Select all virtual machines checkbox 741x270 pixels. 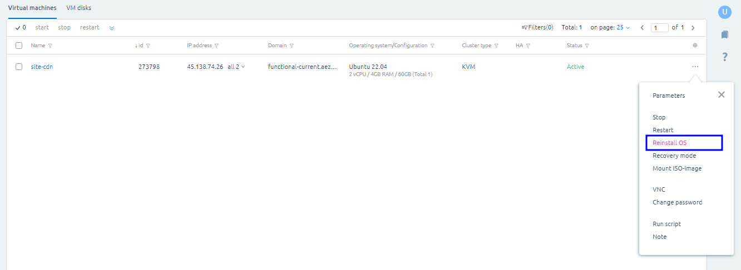click(19, 46)
